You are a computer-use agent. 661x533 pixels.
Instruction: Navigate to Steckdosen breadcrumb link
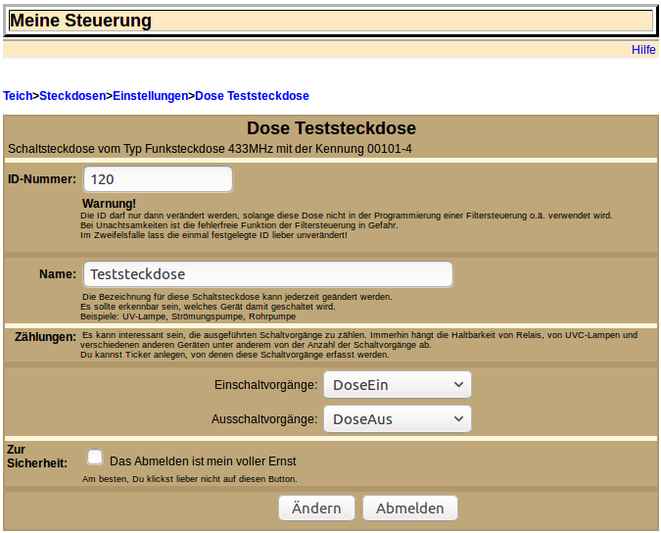pyautogui.click(x=72, y=96)
